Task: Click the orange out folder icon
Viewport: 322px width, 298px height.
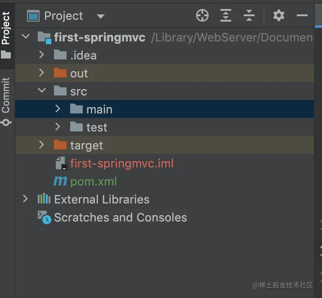Action: click(60, 73)
